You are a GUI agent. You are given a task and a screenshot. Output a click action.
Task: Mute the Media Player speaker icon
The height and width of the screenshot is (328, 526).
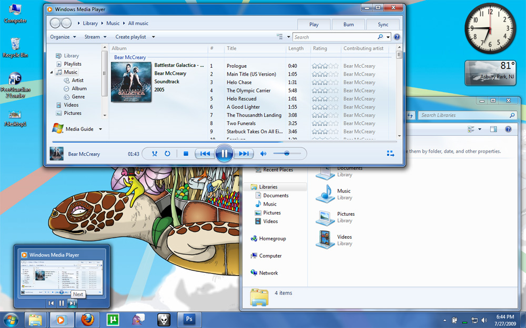pos(264,154)
